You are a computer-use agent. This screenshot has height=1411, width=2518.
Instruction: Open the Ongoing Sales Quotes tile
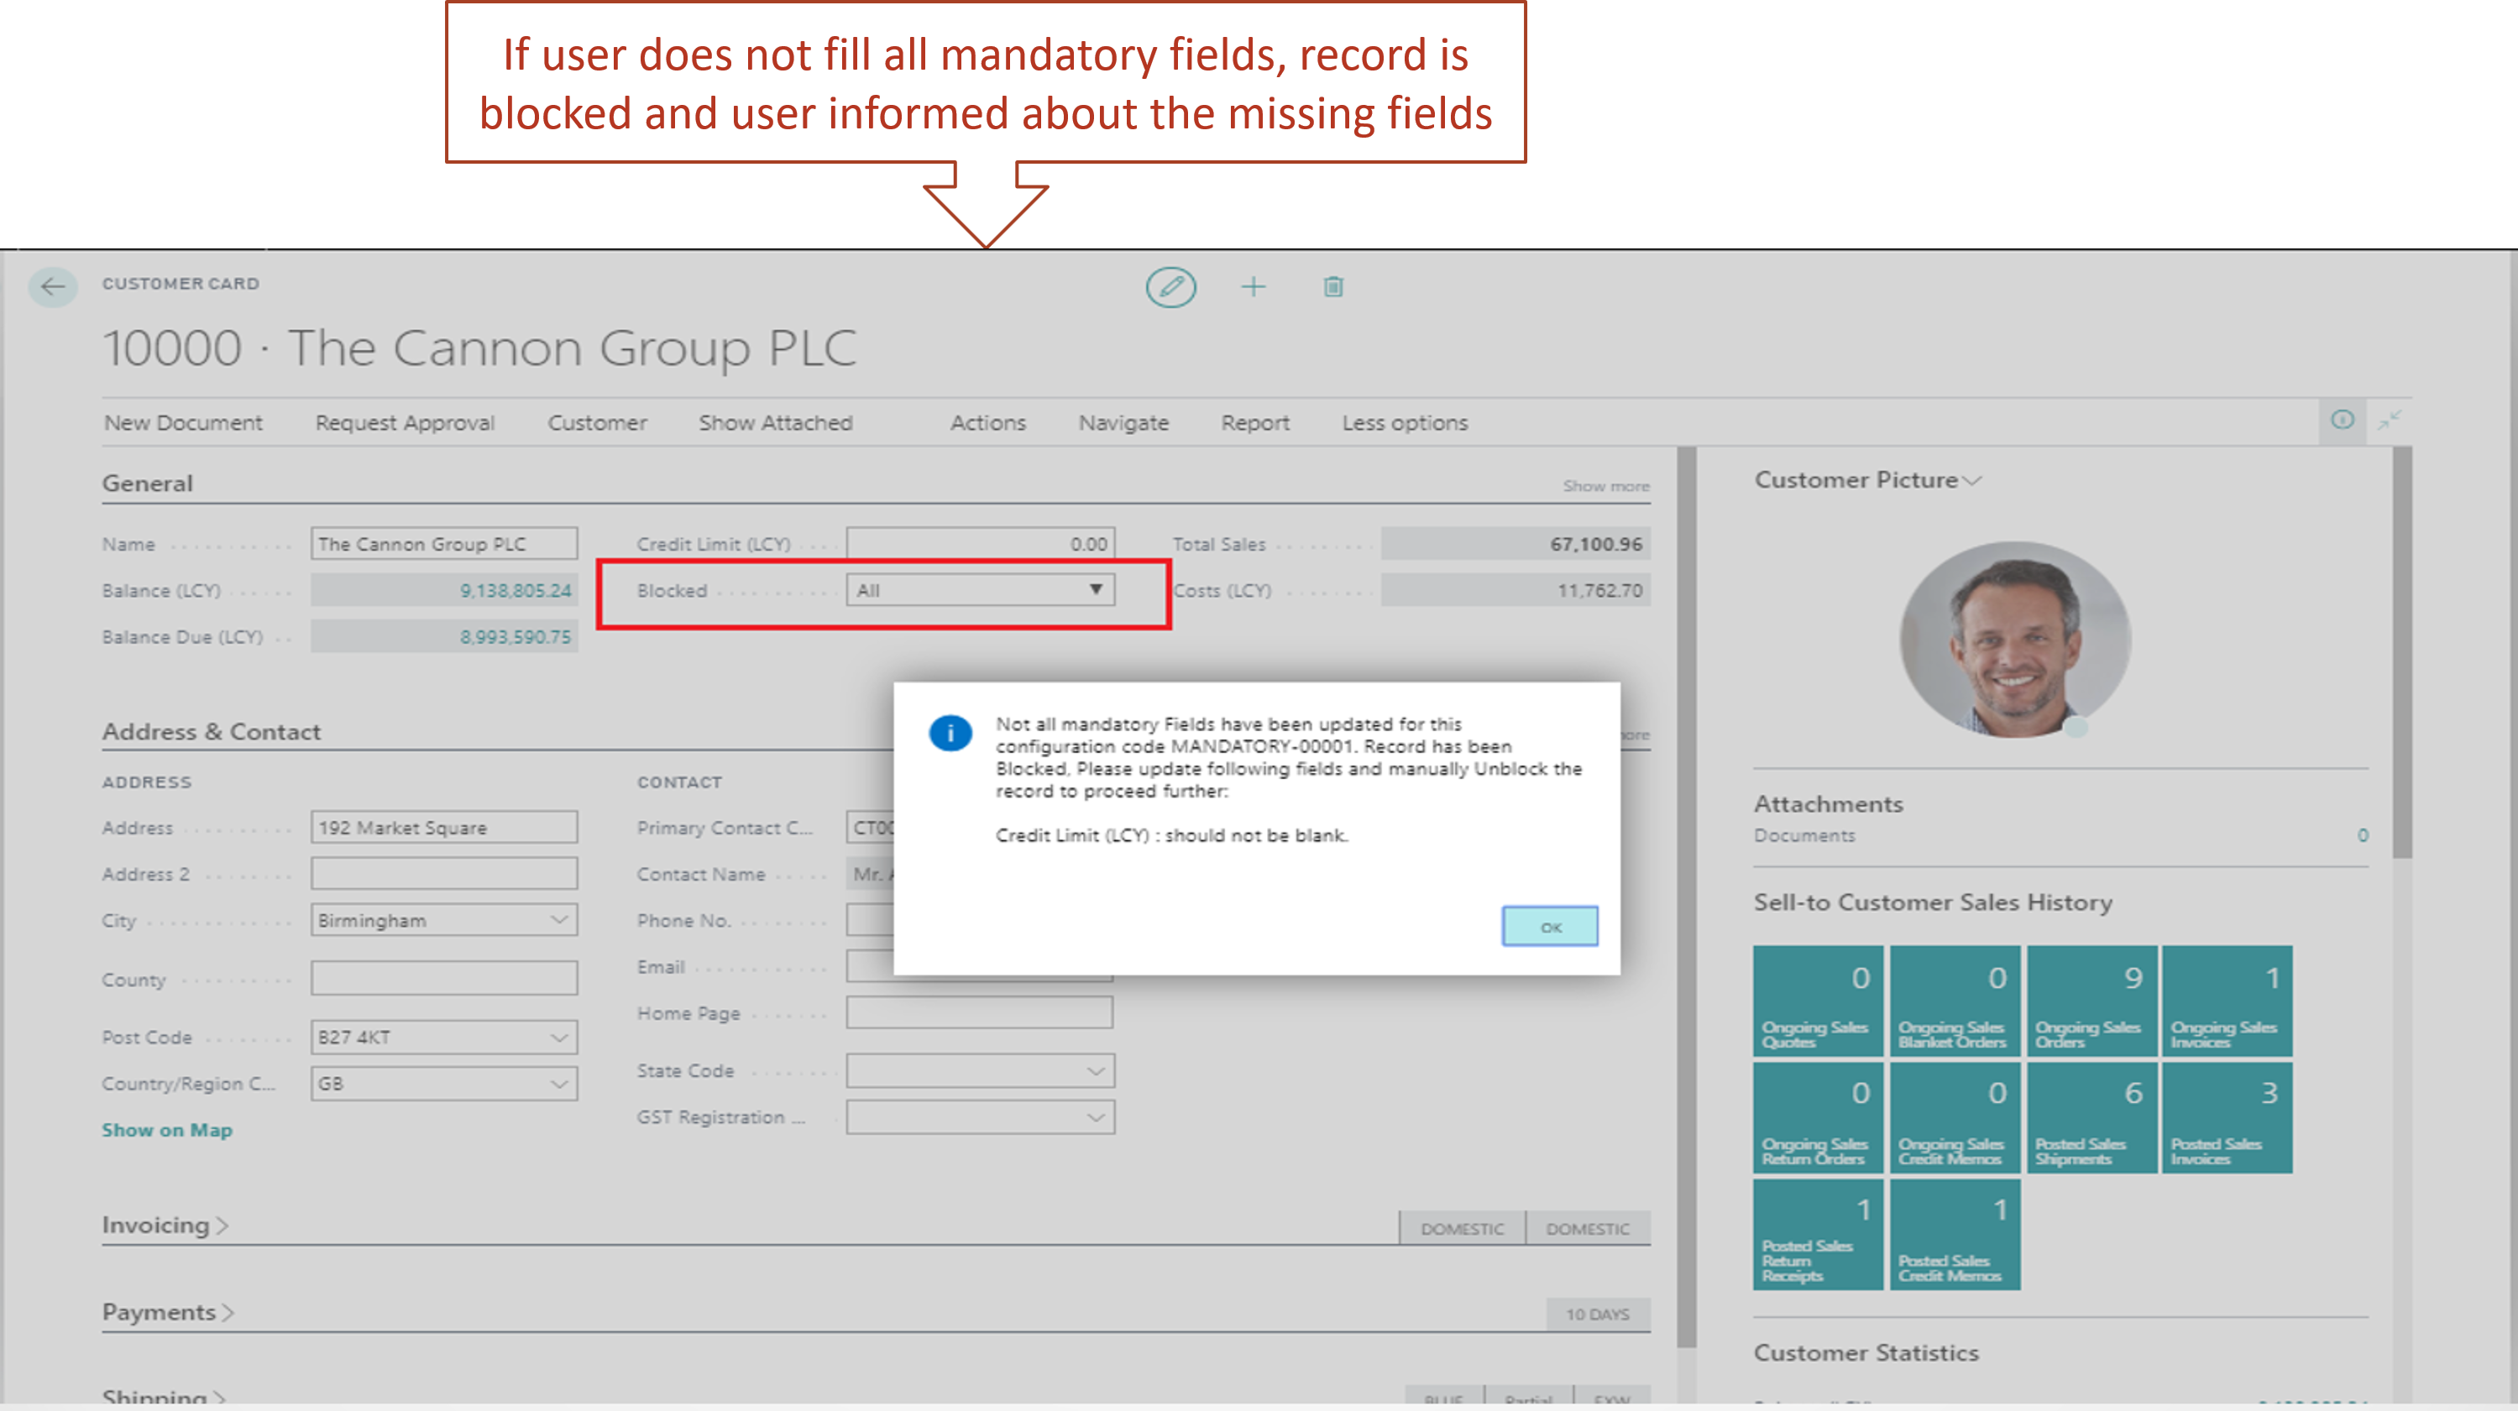tap(1817, 1001)
